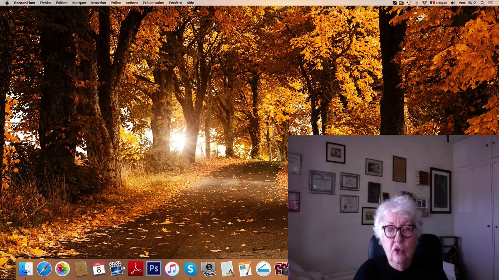Image resolution: width=499 pixels, height=280 pixels.
Task: Open the Français input source menu
Action: (x=439, y=3)
